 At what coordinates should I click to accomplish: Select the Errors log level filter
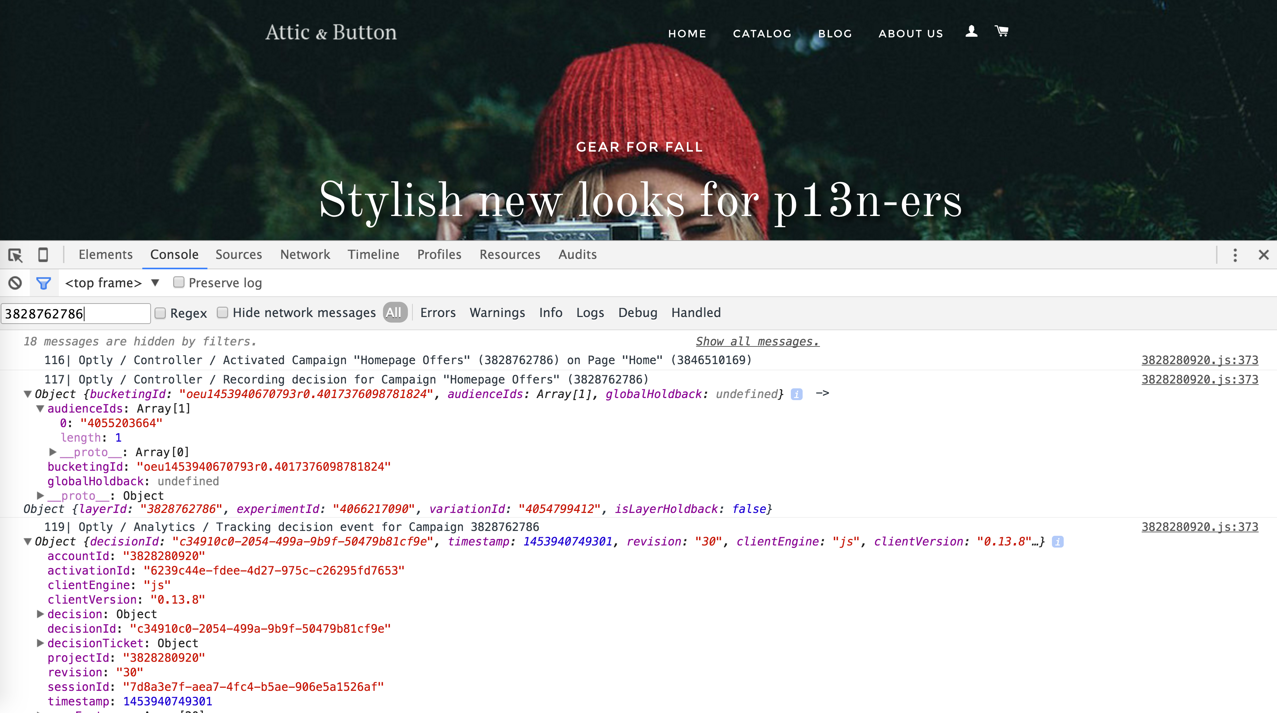[x=438, y=313]
